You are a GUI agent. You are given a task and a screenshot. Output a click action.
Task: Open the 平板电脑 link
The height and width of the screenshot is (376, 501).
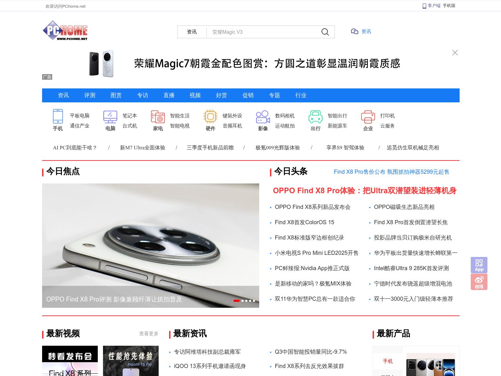pos(80,116)
